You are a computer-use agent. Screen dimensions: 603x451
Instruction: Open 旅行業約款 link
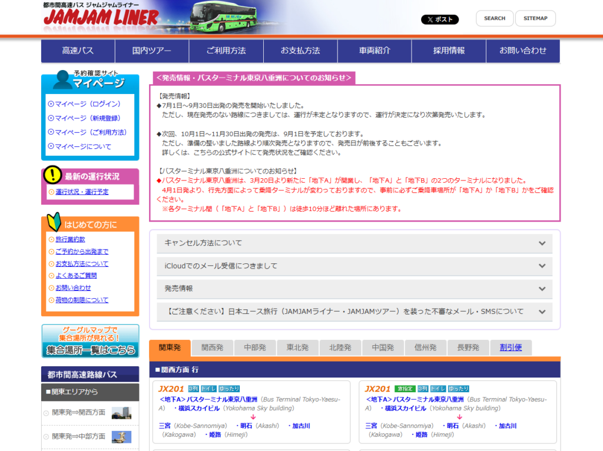70,239
